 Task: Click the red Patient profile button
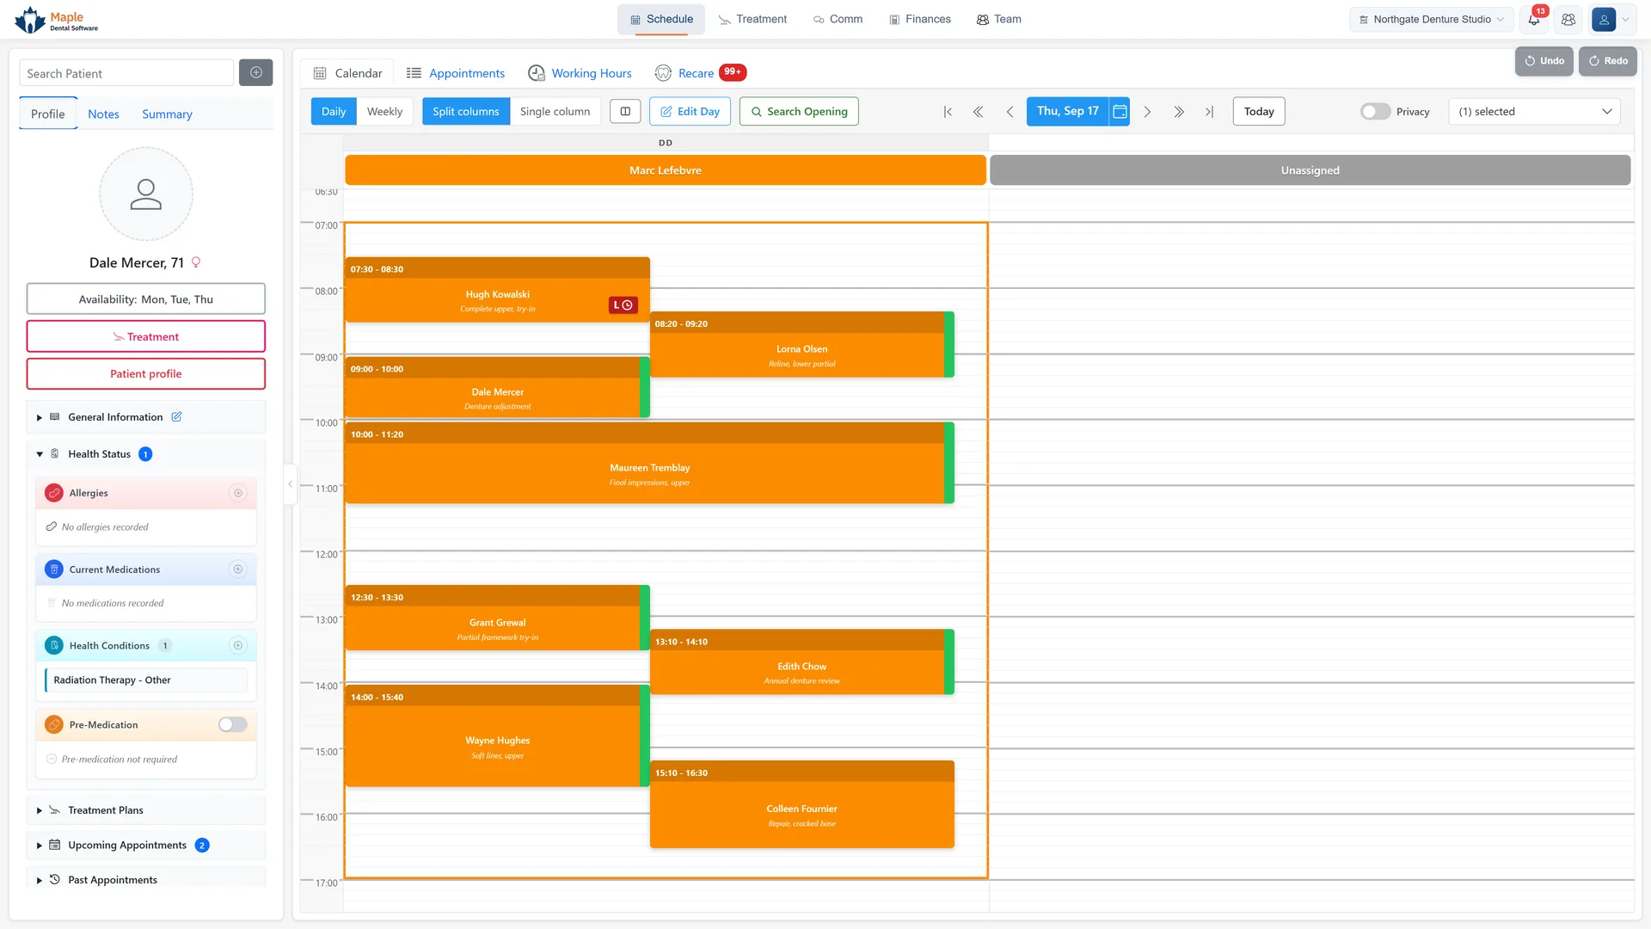pos(145,374)
